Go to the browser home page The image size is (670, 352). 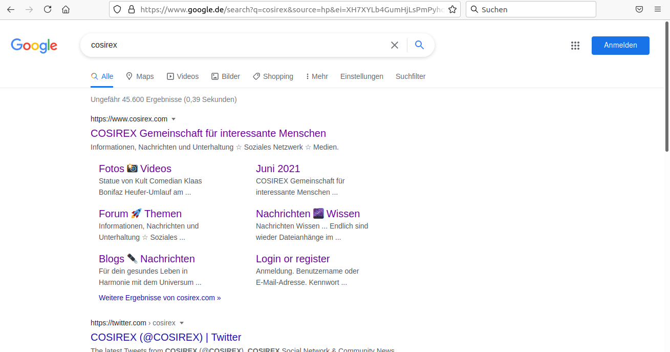pos(66,9)
